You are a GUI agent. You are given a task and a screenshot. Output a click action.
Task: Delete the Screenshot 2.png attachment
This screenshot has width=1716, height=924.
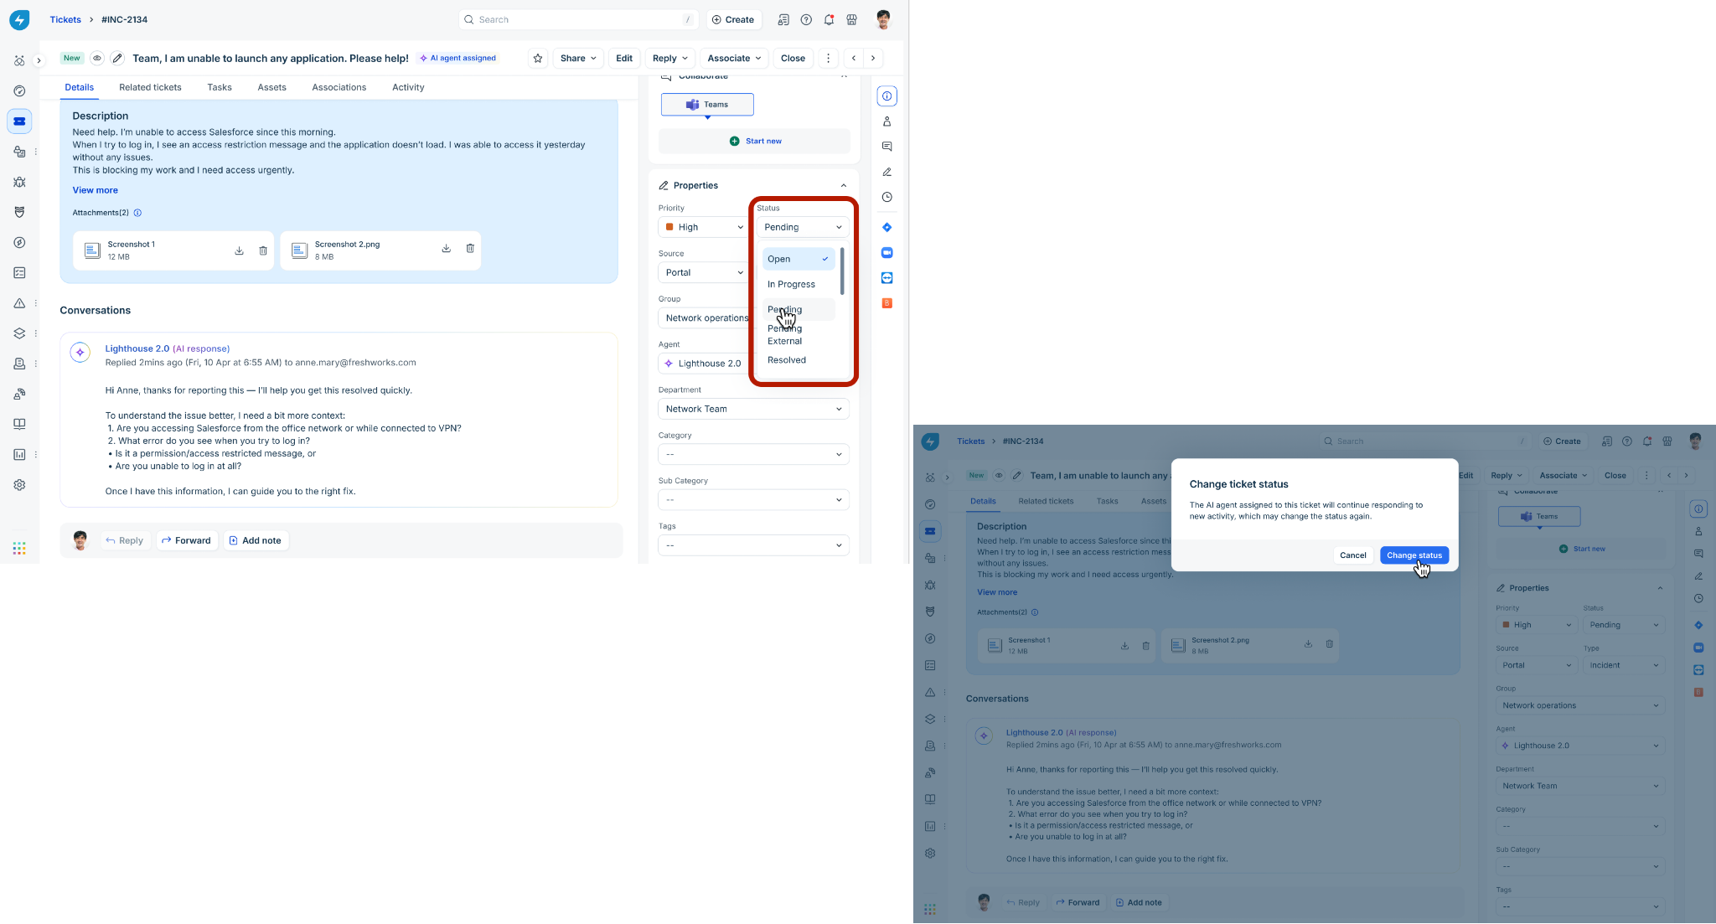click(x=470, y=249)
